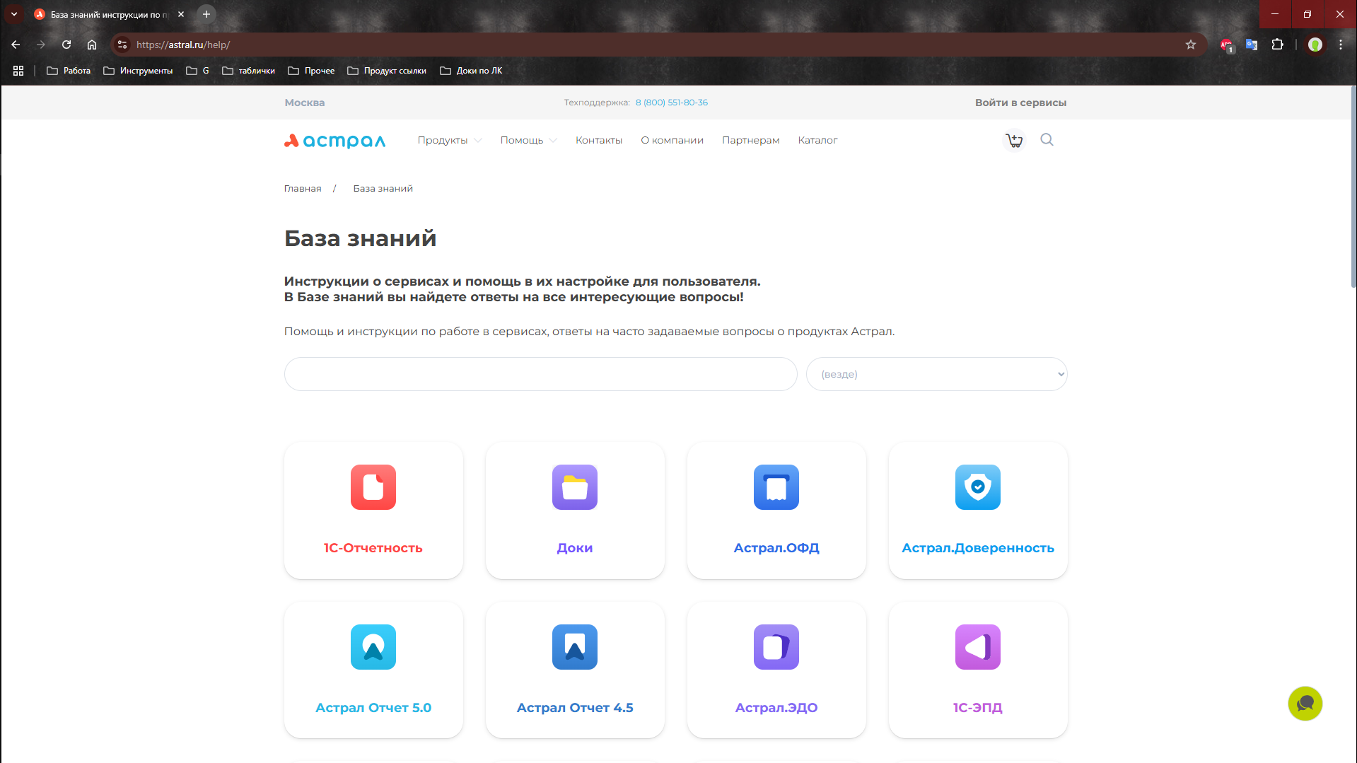Bookmark this page with the star icon
This screenshot has width=1357, height=763.
[1191, 45]
